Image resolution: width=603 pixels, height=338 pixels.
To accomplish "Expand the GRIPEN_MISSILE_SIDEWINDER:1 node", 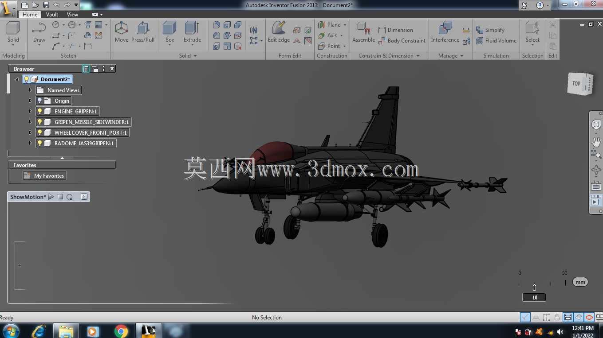I will tap(30, 122).
